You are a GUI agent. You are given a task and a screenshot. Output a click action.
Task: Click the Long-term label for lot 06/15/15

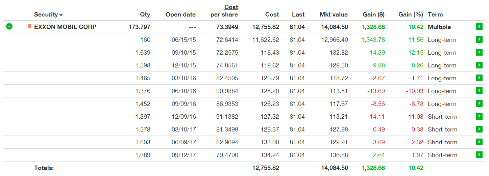pos(442,39)
